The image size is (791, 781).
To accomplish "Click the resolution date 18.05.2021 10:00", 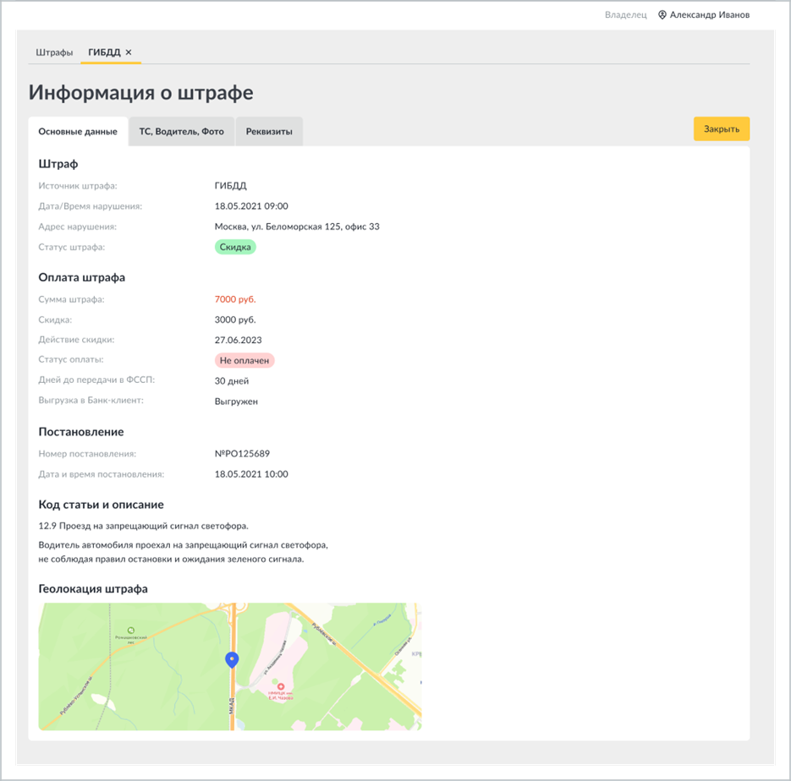I will [x=251, y=474].
